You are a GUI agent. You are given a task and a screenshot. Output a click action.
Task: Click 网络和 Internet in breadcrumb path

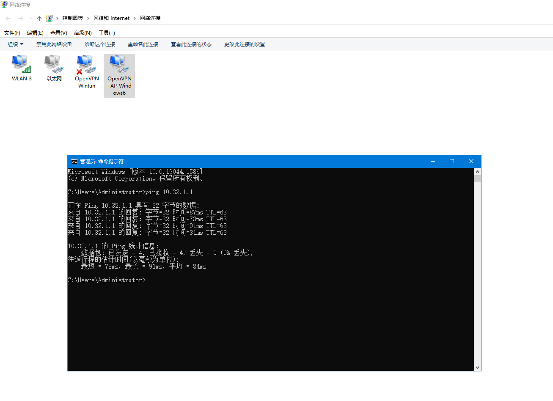point(111,18)
